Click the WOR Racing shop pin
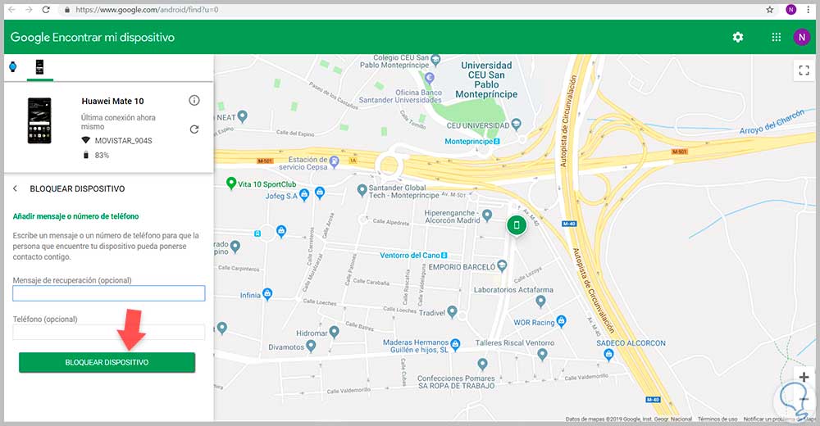The height and width of the screenshot is (426, 820). [x=561, y=320]
